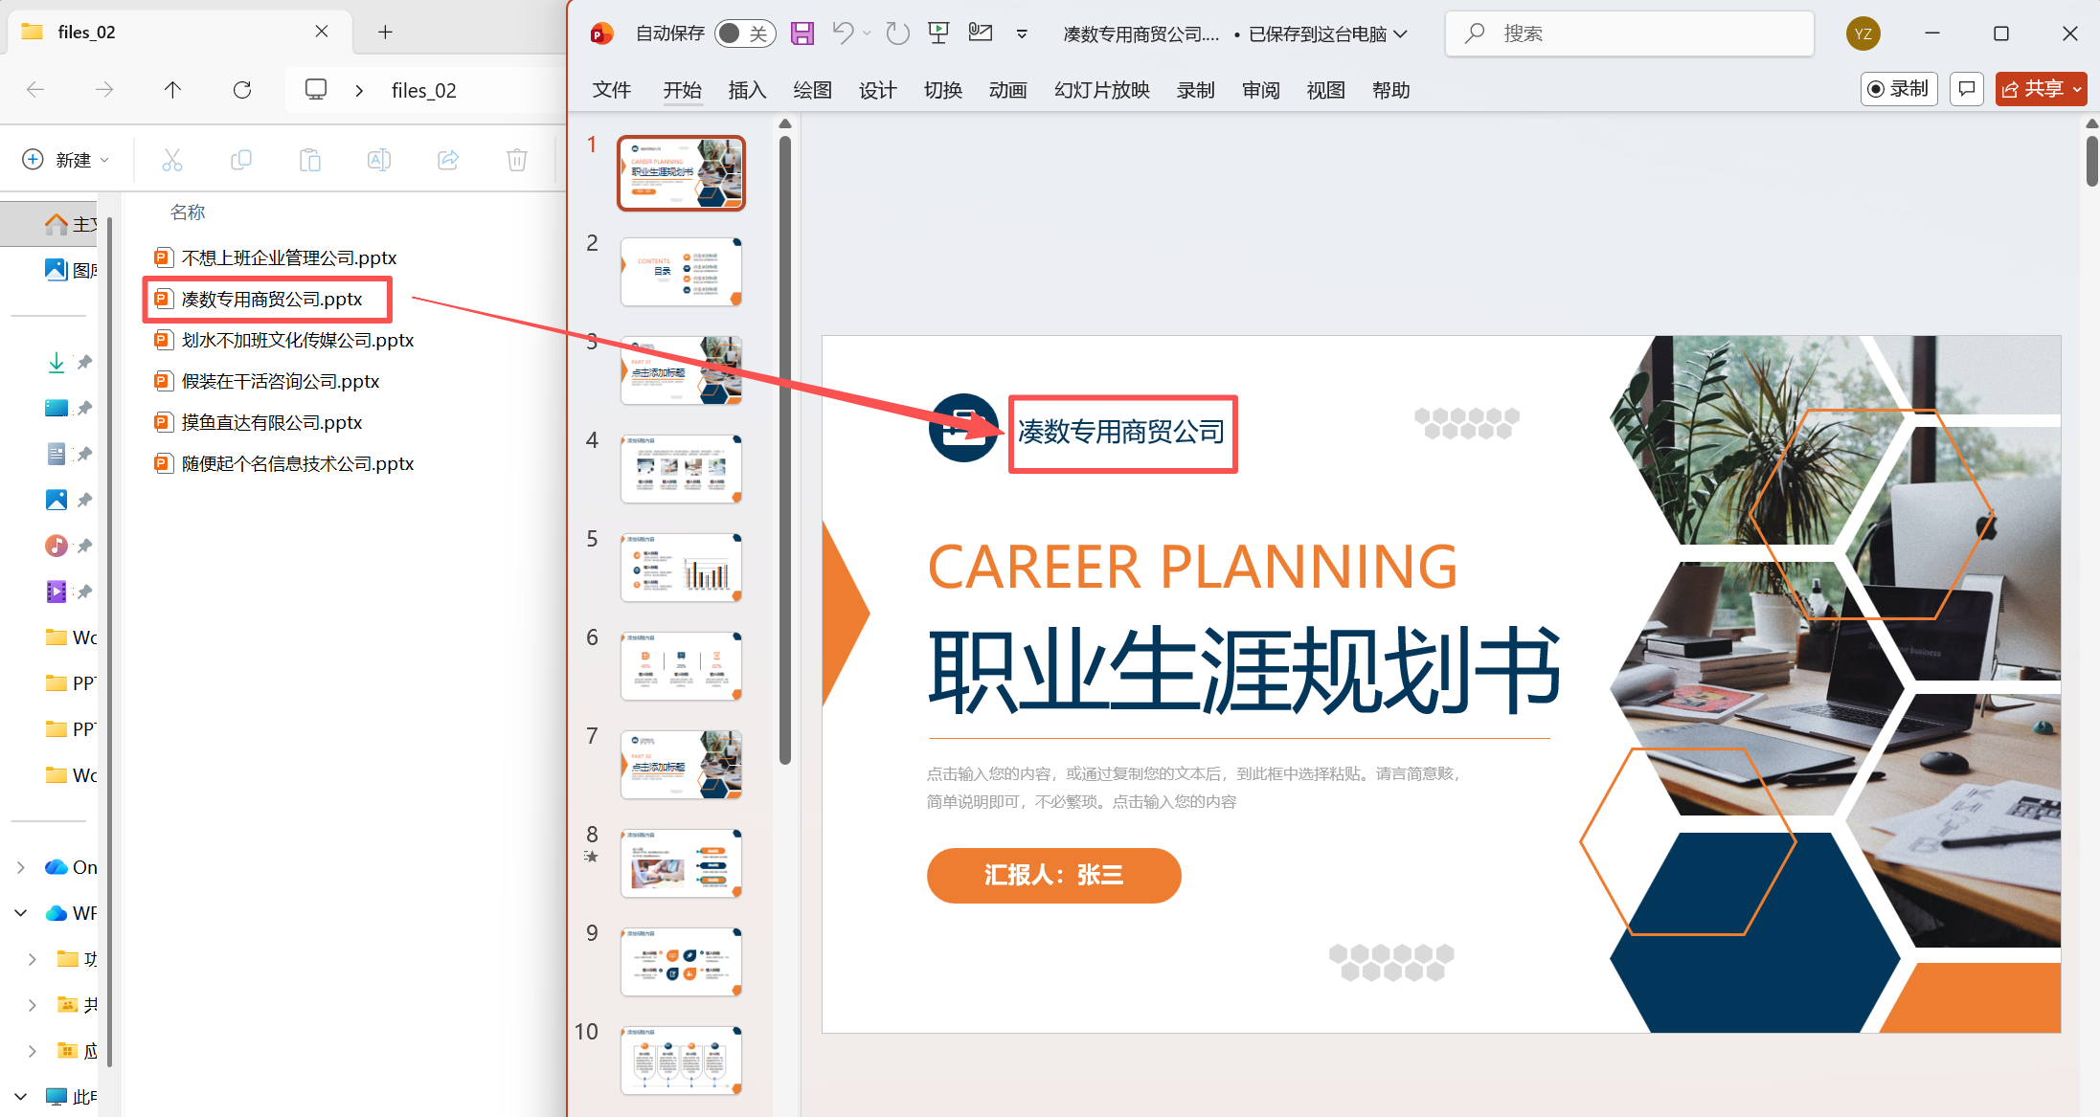
Task: Click the Delete (trash) icon in Explorer toolbar
Action: (x=517, y=159)
